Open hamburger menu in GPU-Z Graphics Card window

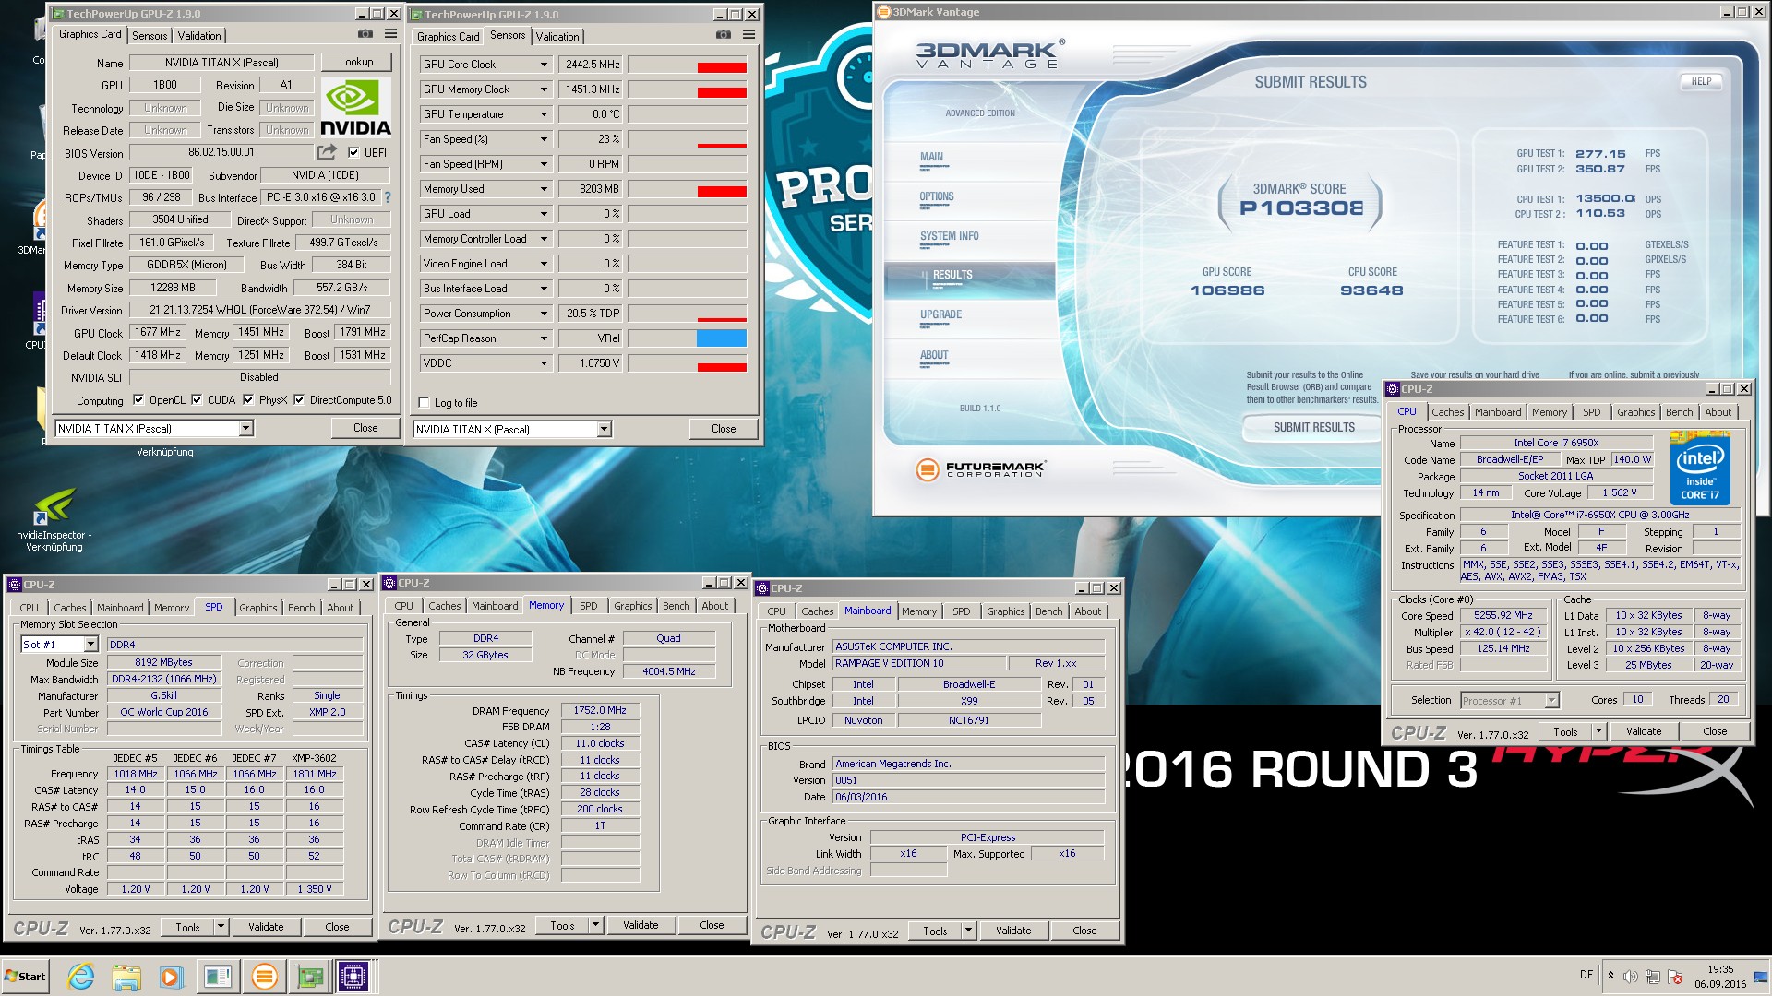[391, 34]
